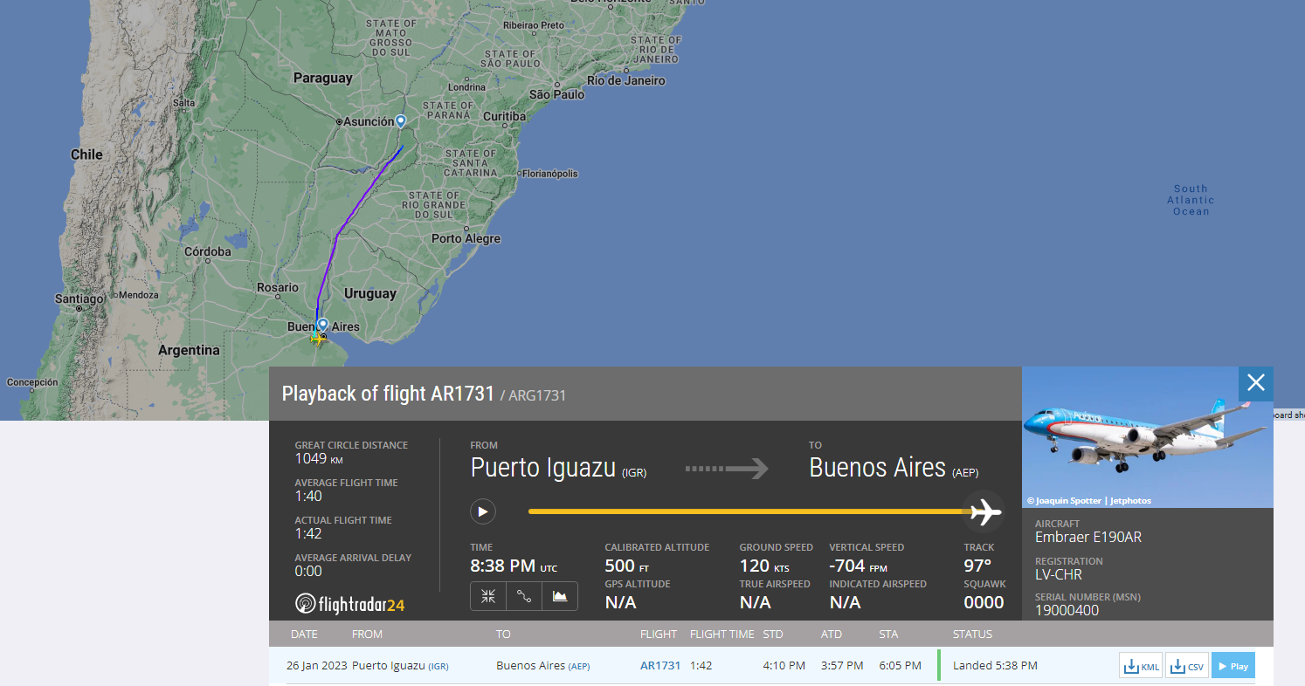This screenshot has width=1305, height=686.
Task: Click the blue Play button in flight row
Action: (x=1233, y=666)
